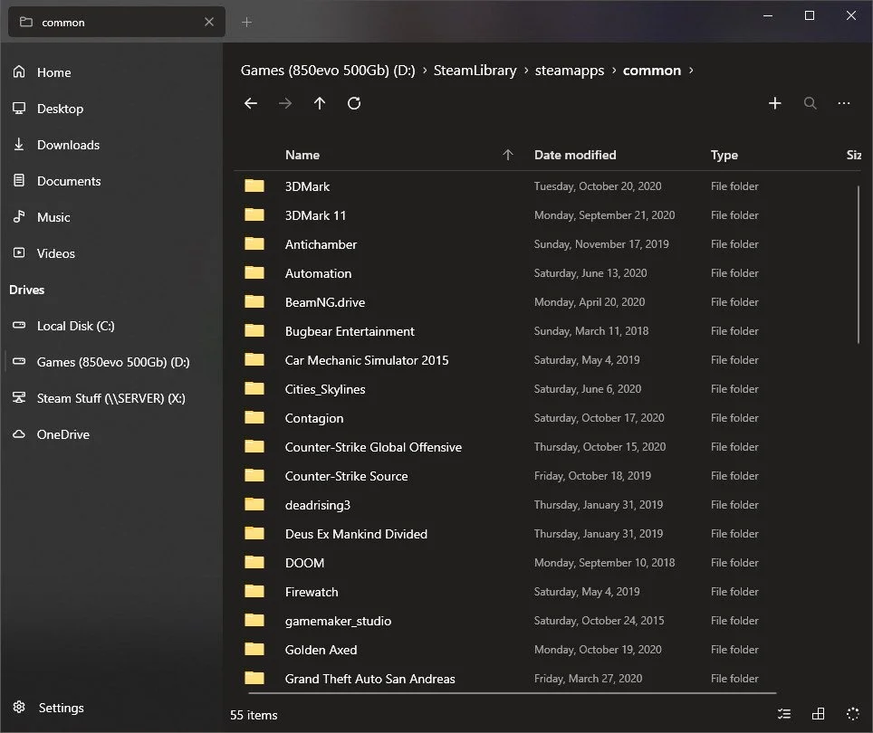Screen dimensions: 873x733
Task: Click steamapps in the breadcrumb path
Action: [x=570, y=71]
